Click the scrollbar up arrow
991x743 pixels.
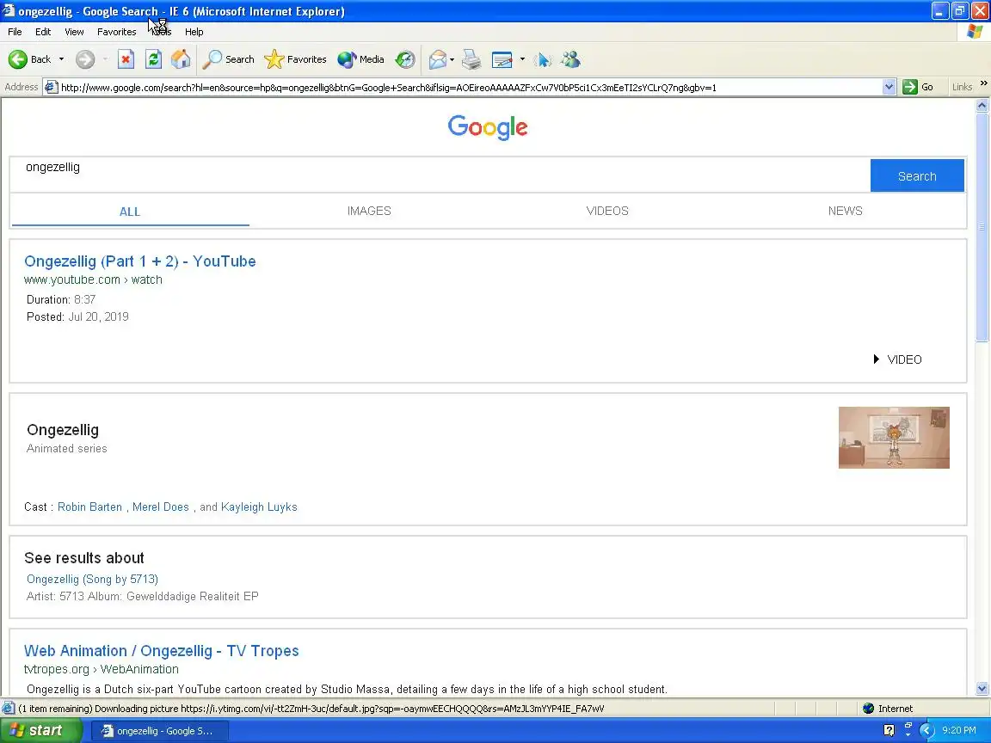click(982, 106)
